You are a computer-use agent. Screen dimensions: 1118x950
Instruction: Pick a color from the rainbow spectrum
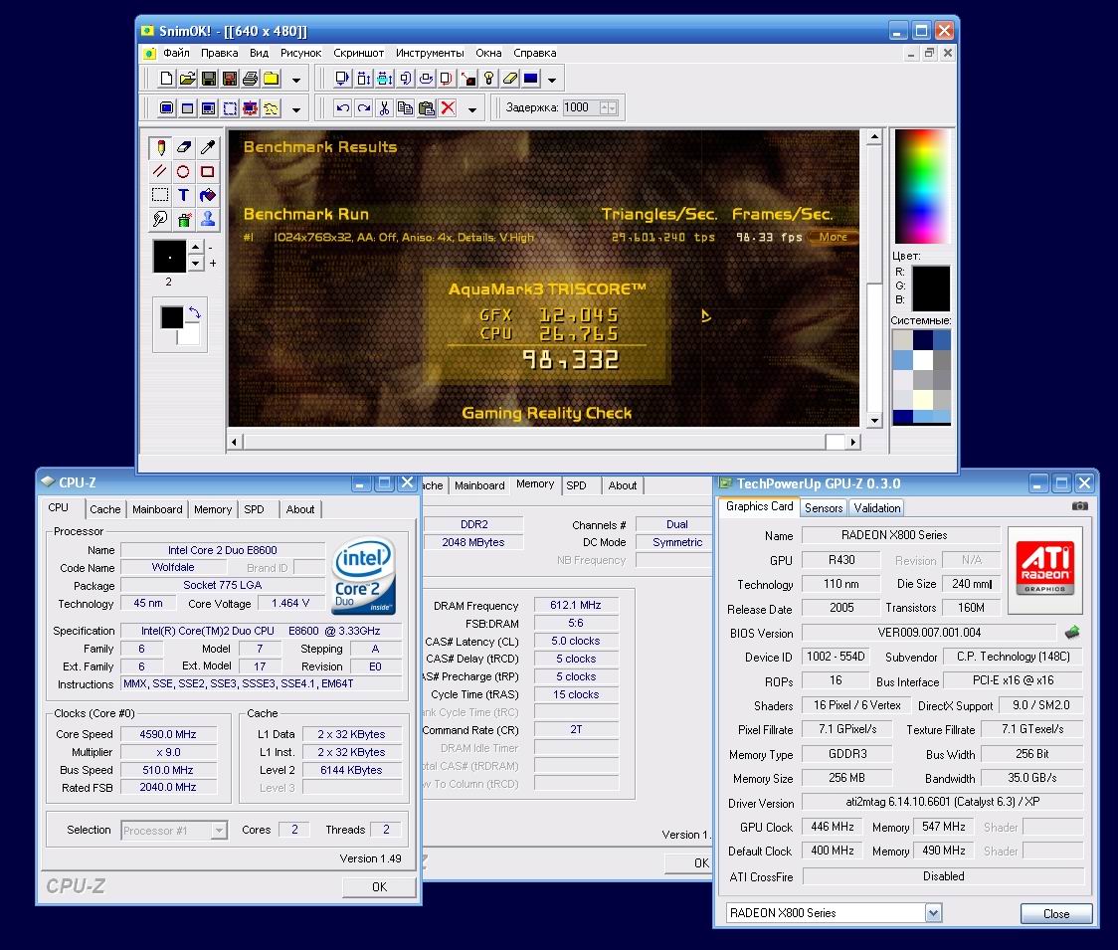[922, 186]
